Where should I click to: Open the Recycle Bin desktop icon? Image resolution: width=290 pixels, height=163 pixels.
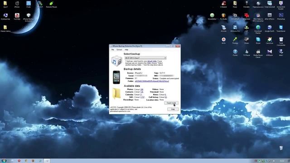click(x=281, y=148)
